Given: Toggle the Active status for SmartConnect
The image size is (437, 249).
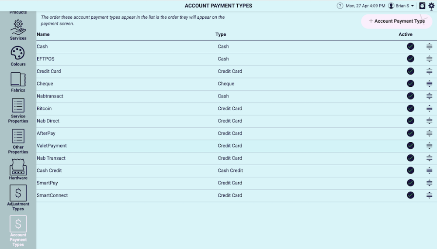Looking at the screenshot, I should coord(410,195).
